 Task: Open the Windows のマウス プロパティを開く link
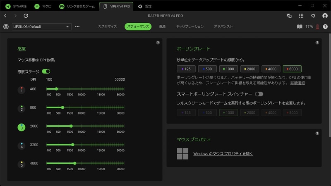coord(223,154)
